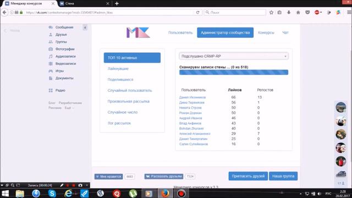Open Радио in the VK sidebar
Screen dimensions: 352x198
point(60,90)
